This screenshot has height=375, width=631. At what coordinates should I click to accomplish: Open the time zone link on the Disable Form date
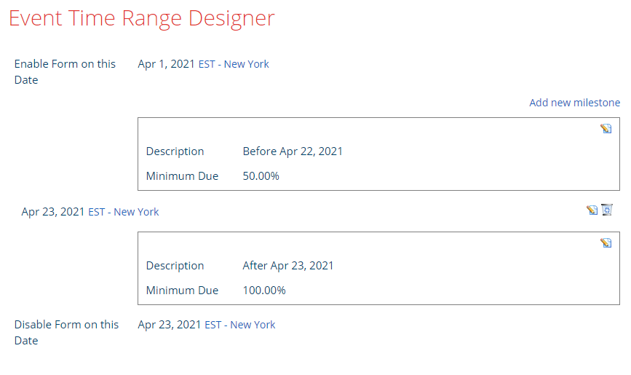coord(240,325)
